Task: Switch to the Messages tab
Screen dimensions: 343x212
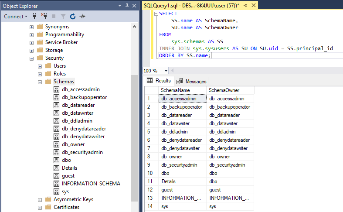Action: point(191,81)
